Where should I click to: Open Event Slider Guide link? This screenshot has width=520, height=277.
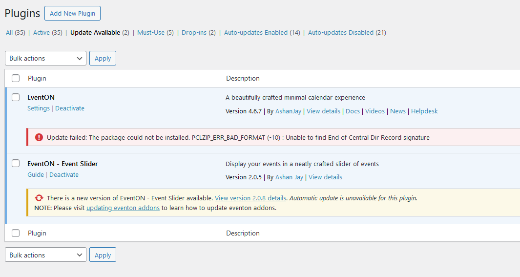36,174
